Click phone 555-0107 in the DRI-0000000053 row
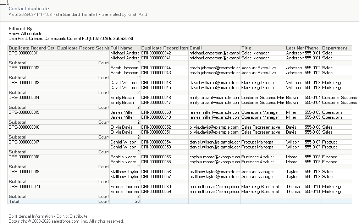 pyautogui.click(x=313, y=147)
